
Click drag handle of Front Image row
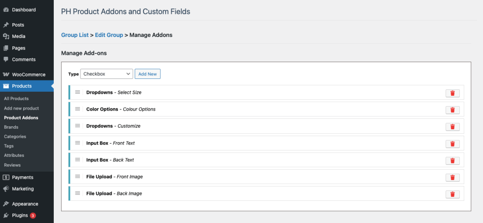77,177
